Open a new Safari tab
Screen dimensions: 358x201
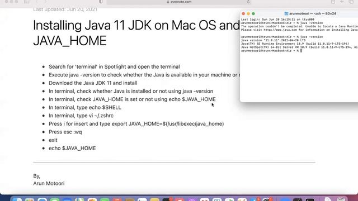tap(342, 2)
